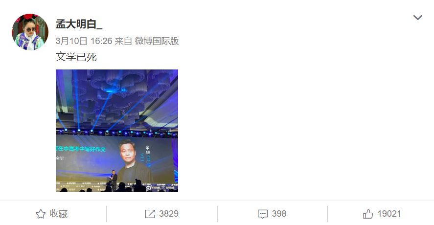Viewport: 434px width, 225px height.
Task: Click the 收藏 label text
Action: tap(59, 214)
